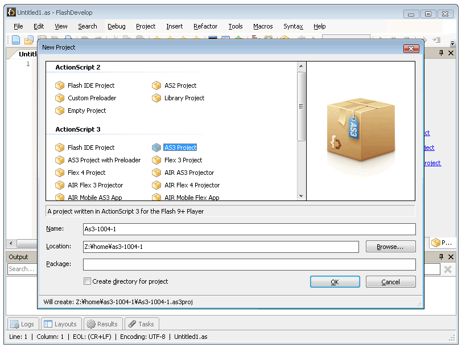This screenshot has width=466, height=348.
Task: Enable Create directory for project checkbox
Action: (x=87, y=281)
